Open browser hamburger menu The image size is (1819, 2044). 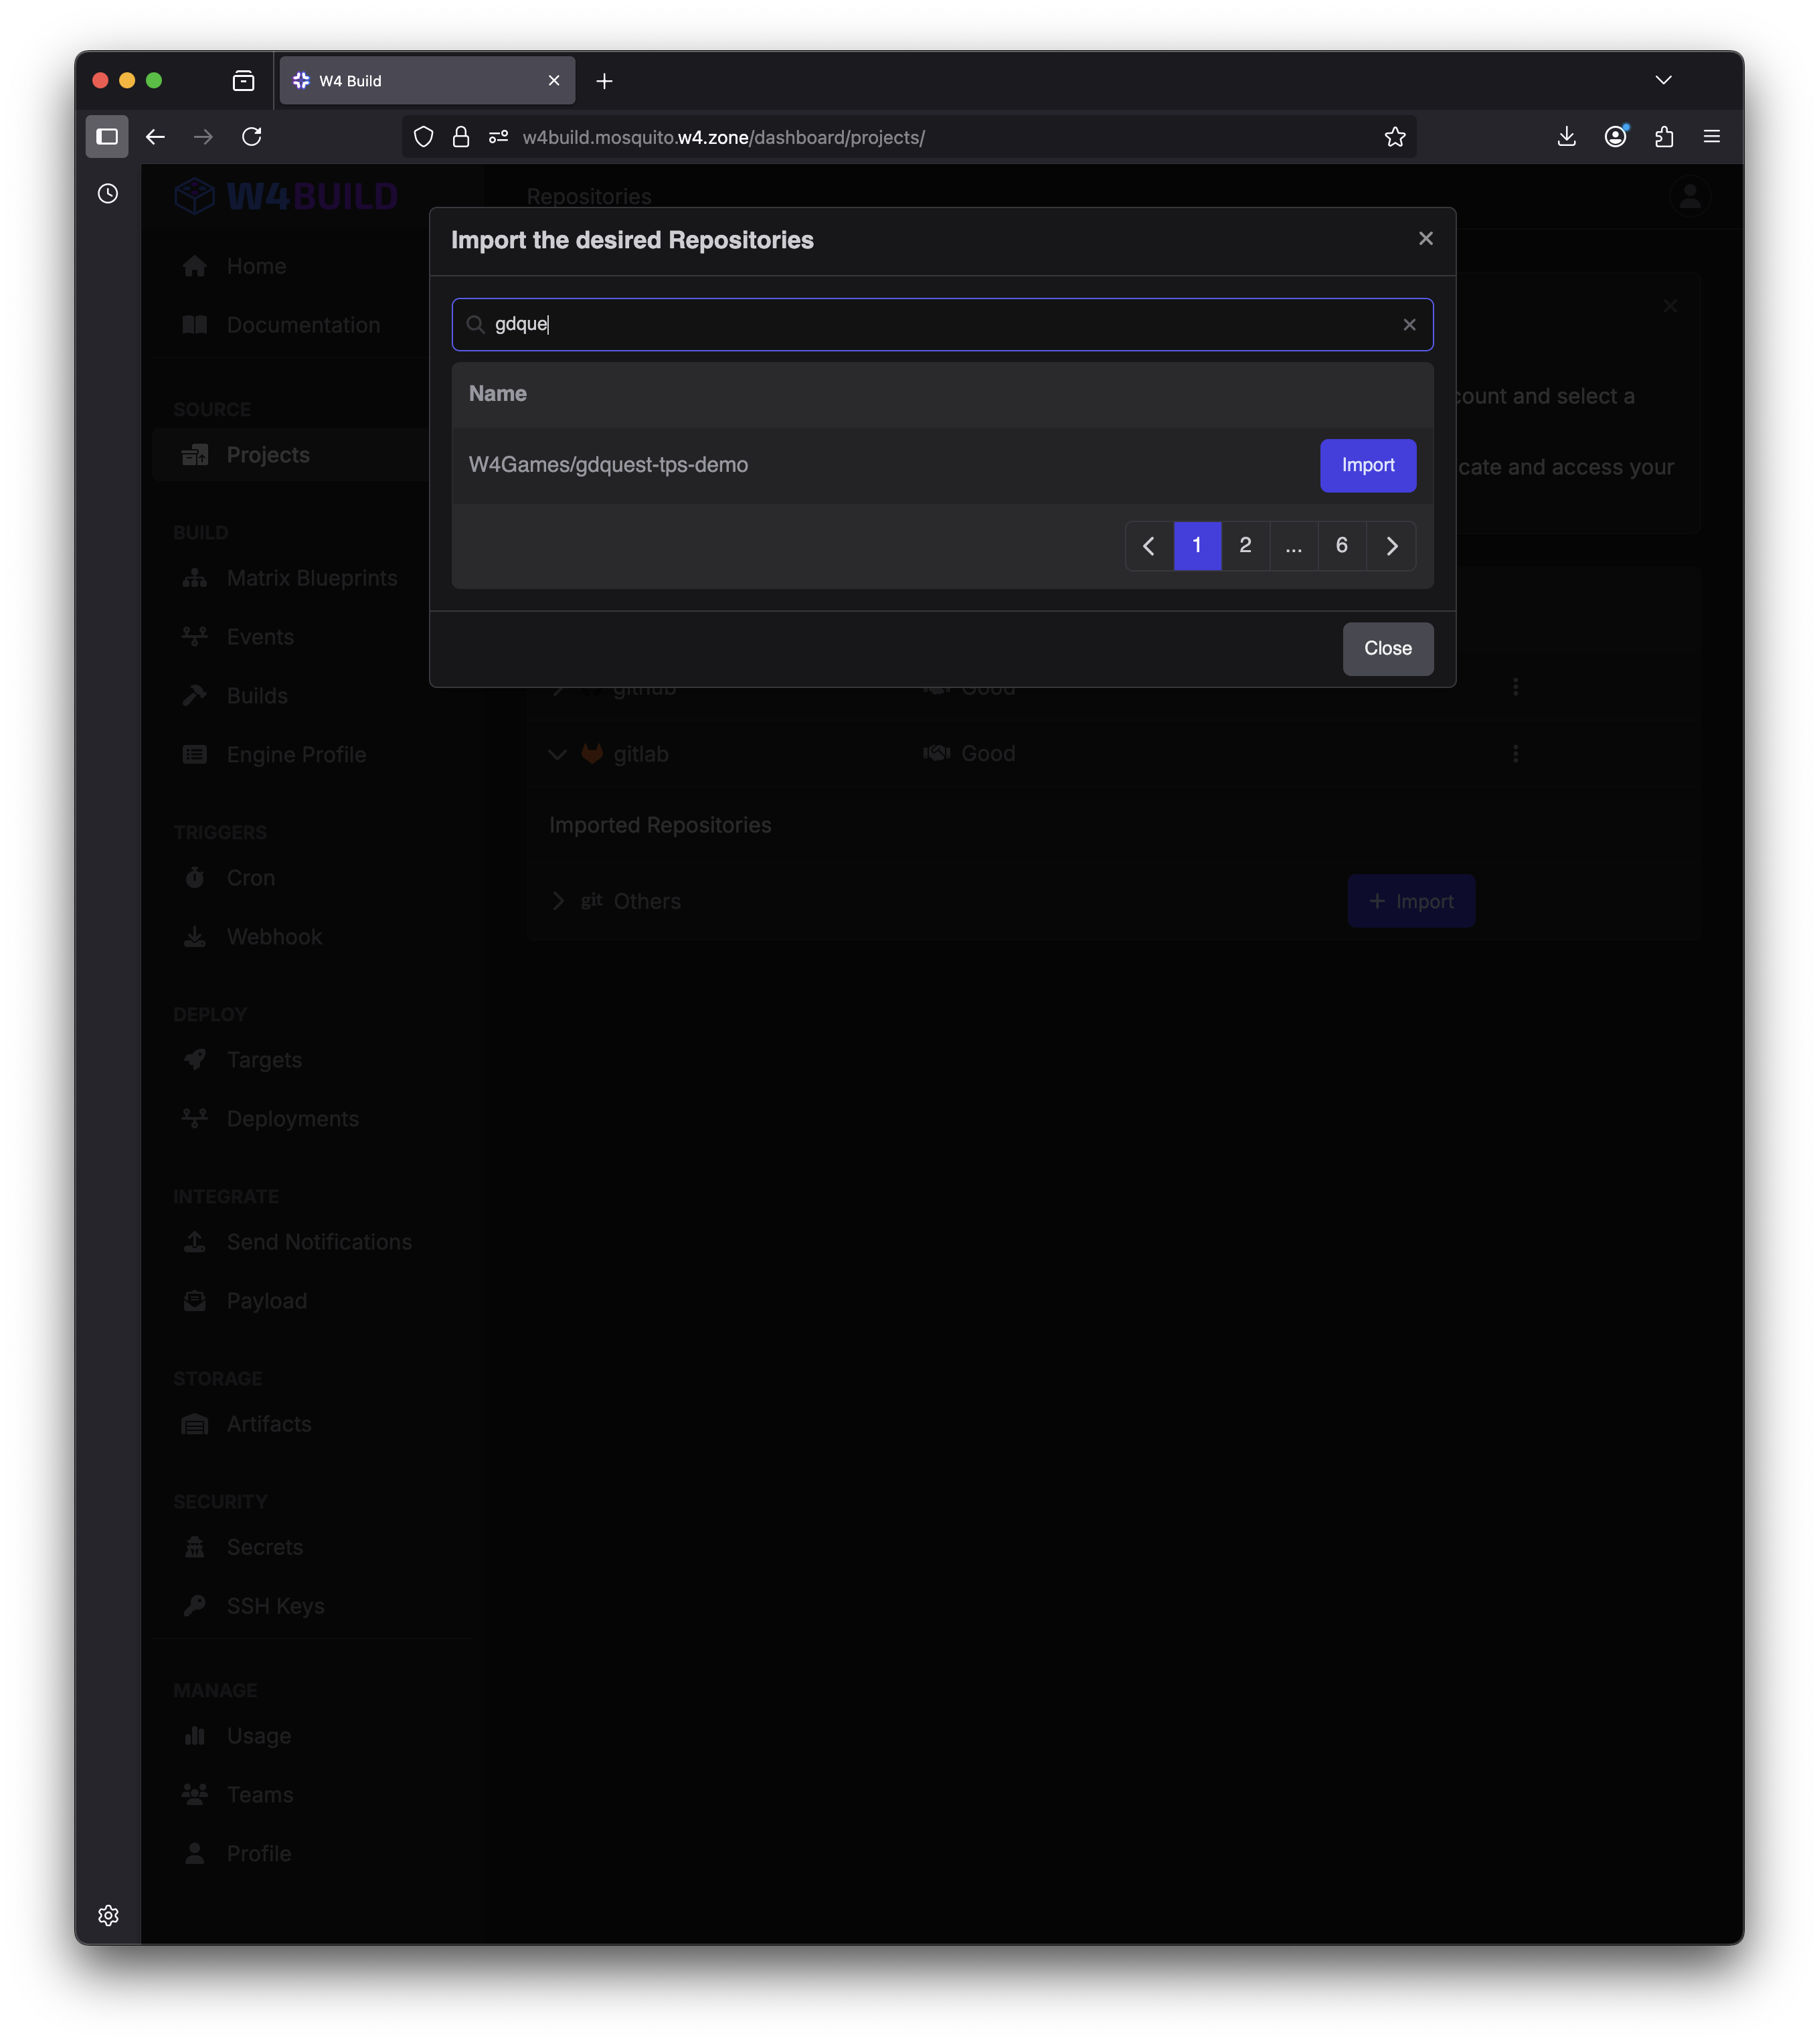[x=1711, y=137]
